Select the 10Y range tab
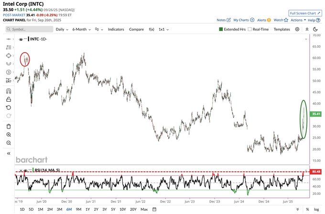Image resolution: width=325 pixels, height=214 pixels. (x=123, y=209)
